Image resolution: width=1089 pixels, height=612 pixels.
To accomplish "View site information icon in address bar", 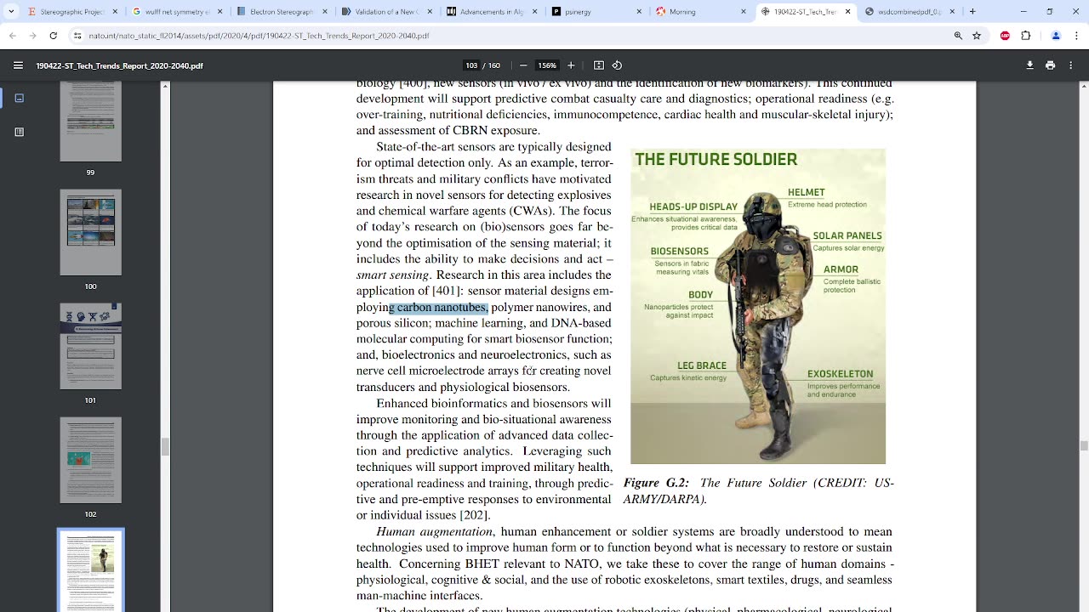I will pyautogui.click(x=77, y=36).
